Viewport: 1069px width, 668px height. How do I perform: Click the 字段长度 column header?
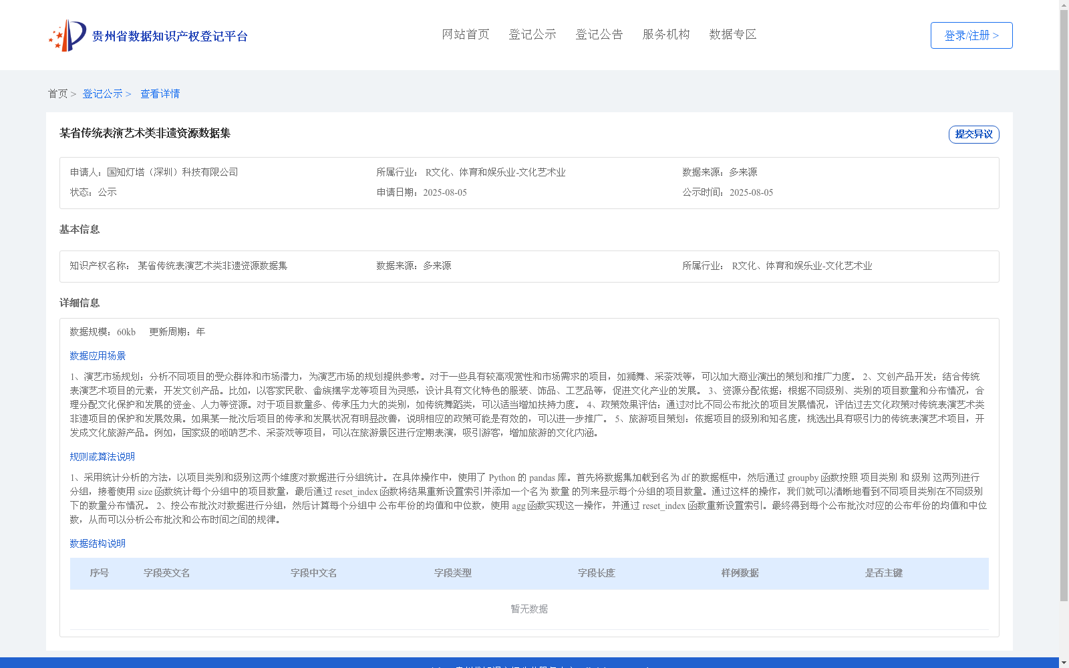pyautogui.click(x=597, y=573)
